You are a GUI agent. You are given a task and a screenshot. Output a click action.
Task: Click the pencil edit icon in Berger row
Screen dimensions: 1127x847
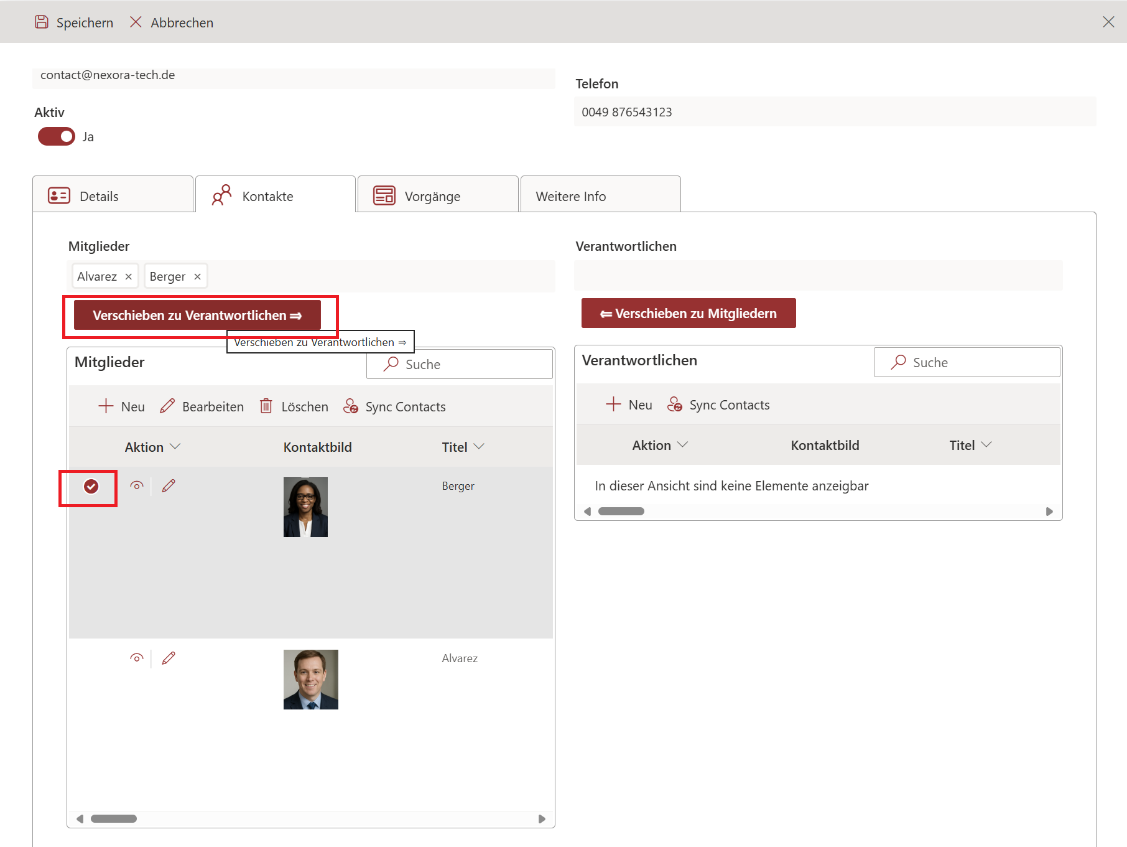coord(169,486)
